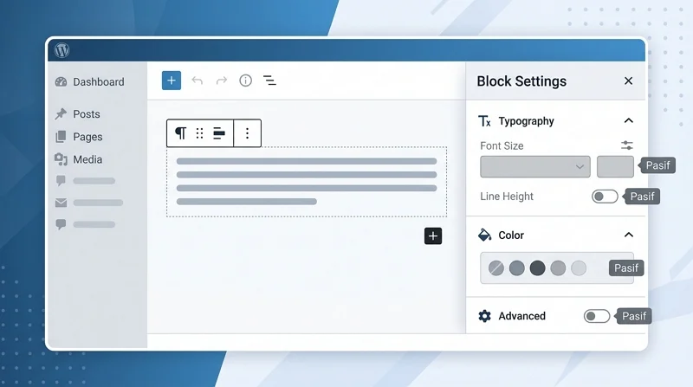Click the Pasif tag beside Line Height
This screenshot has height=387, width=693.
(x=642, y=197)
